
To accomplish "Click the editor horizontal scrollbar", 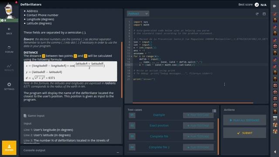I will (x=193, y=103).
